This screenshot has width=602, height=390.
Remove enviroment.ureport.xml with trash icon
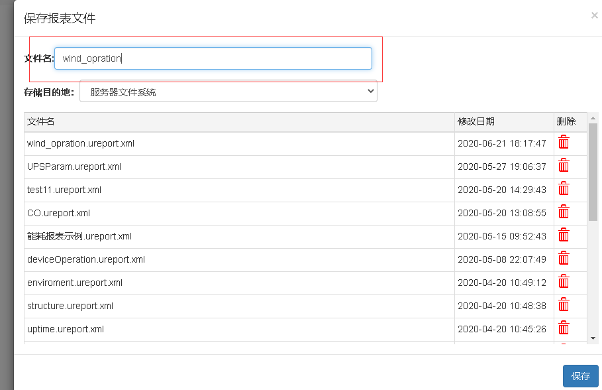563,281
